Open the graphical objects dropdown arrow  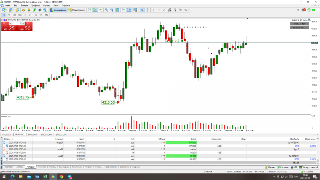[189, 10]
